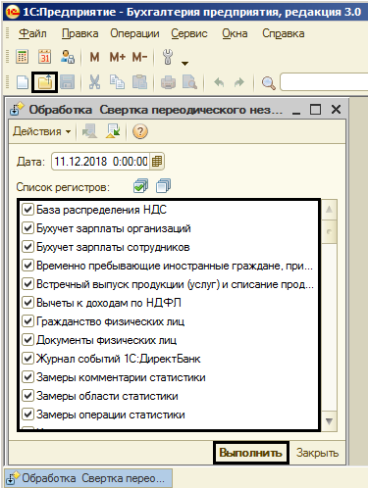Open help question mark icon
Viewport: 368px width, 488px height.
140,131
